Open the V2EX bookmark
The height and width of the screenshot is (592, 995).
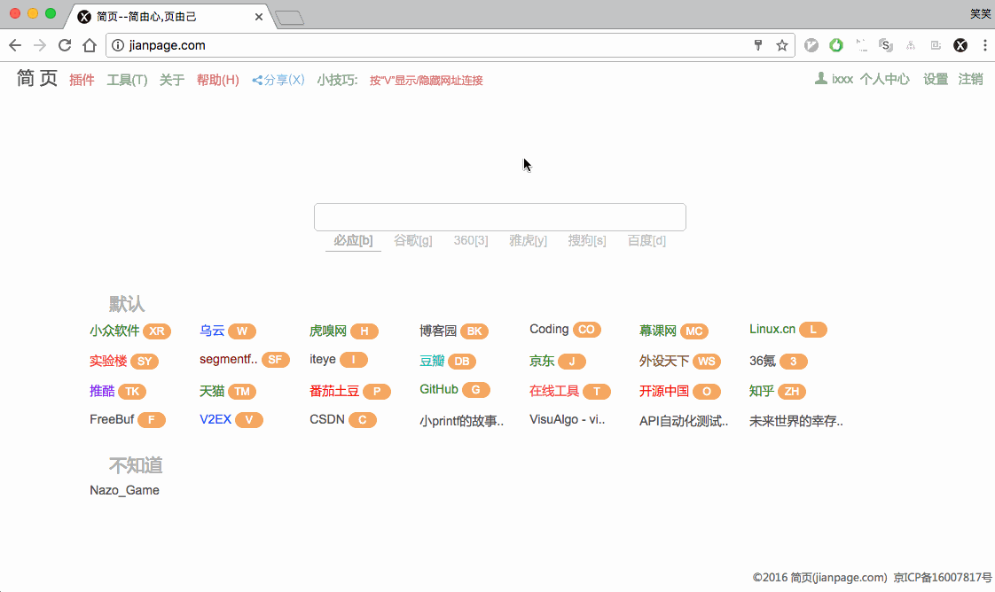tap(215, 419)
